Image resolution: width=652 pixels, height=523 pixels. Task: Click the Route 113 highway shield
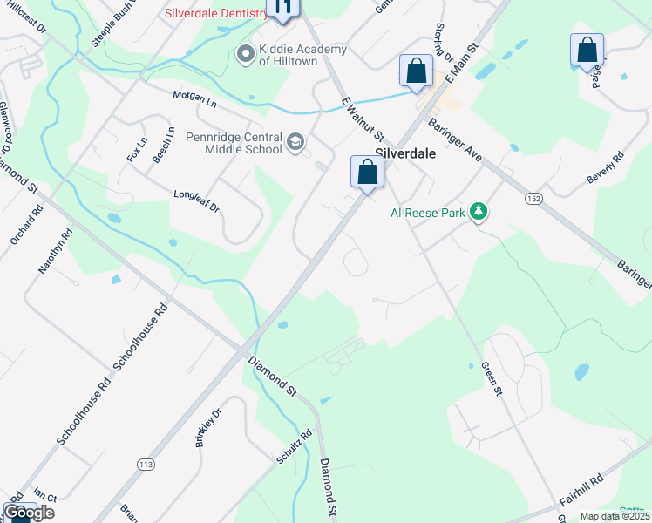tap(146, 465)
